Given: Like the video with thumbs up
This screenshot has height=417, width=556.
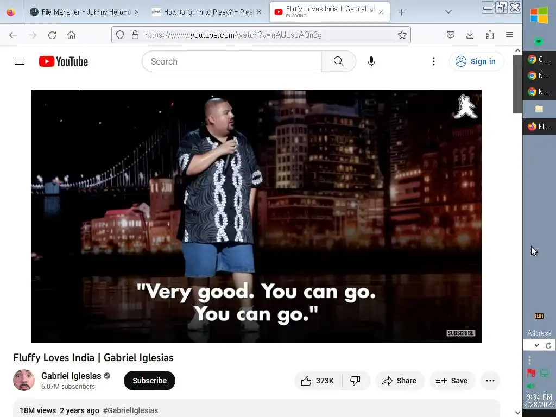Looking at the screenshot, I should tap(318, 381).
